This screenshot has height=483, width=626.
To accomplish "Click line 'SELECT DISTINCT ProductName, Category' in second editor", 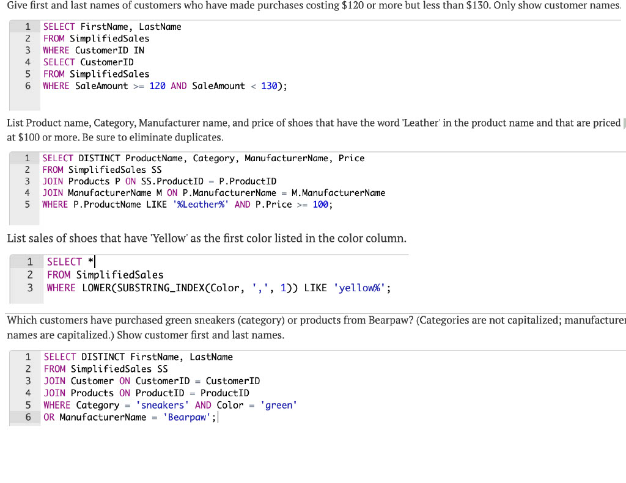I will point(203,158).
